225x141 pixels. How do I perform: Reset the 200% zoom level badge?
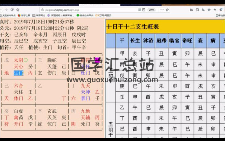(x=151, y=10)
